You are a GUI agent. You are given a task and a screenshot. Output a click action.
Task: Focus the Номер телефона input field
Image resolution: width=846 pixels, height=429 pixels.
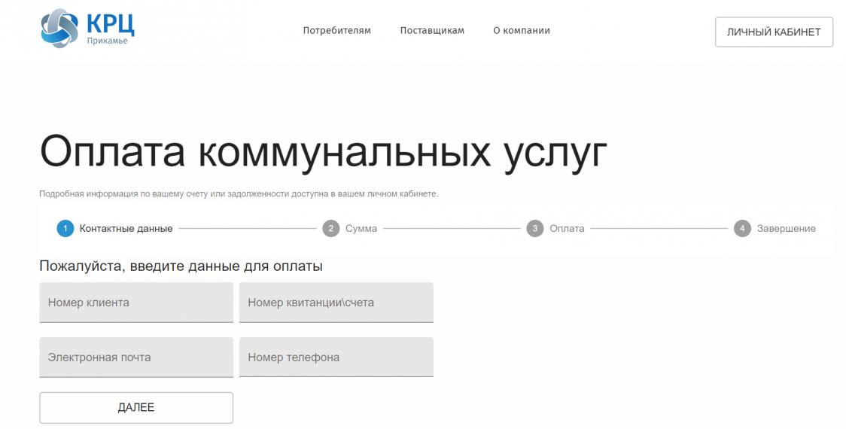(x=336, y=357)
